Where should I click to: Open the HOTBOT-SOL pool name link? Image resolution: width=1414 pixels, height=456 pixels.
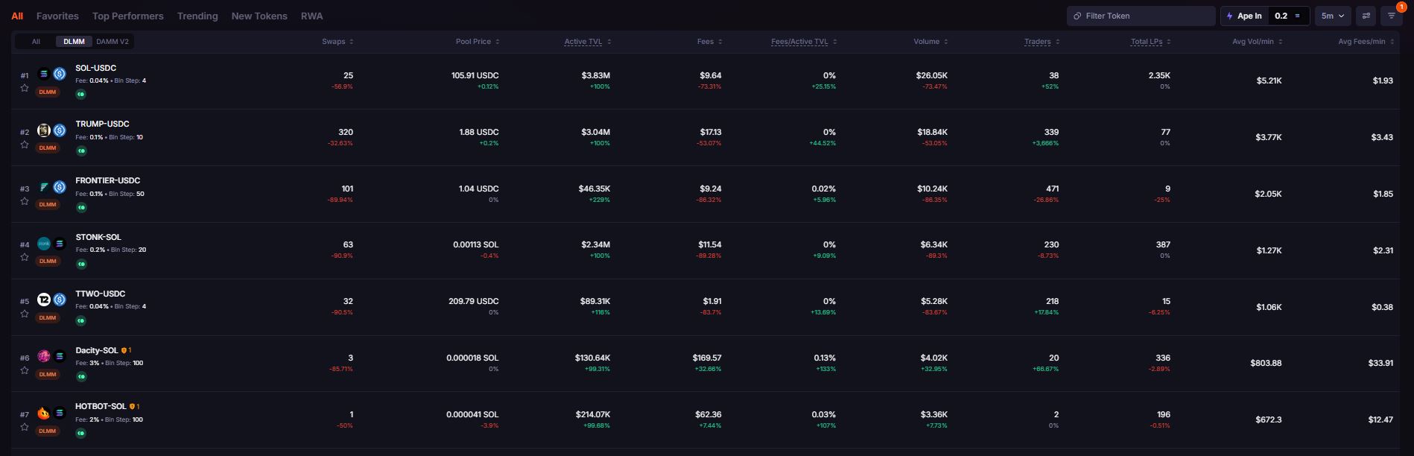pyautogui.click(x=101, y=406)
